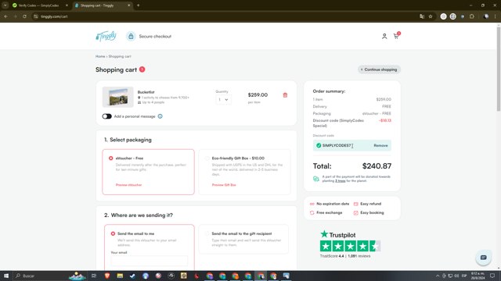Click the Free exchange text
Screen dimensions: 501x281
pyautogui.click(x=329, y=213)
